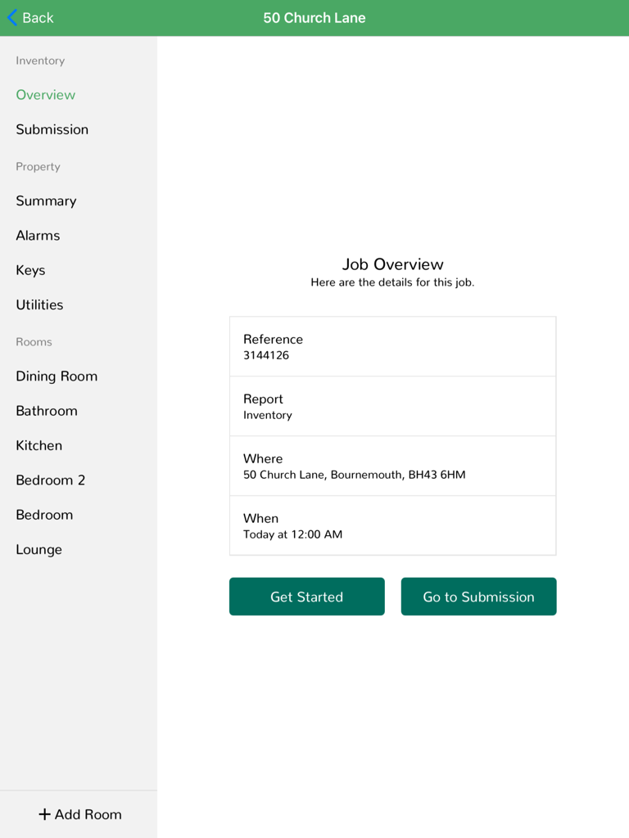Select Utilities in the sidebar
Viewport: 629px width, 838px height.
[x=39, y=304]
